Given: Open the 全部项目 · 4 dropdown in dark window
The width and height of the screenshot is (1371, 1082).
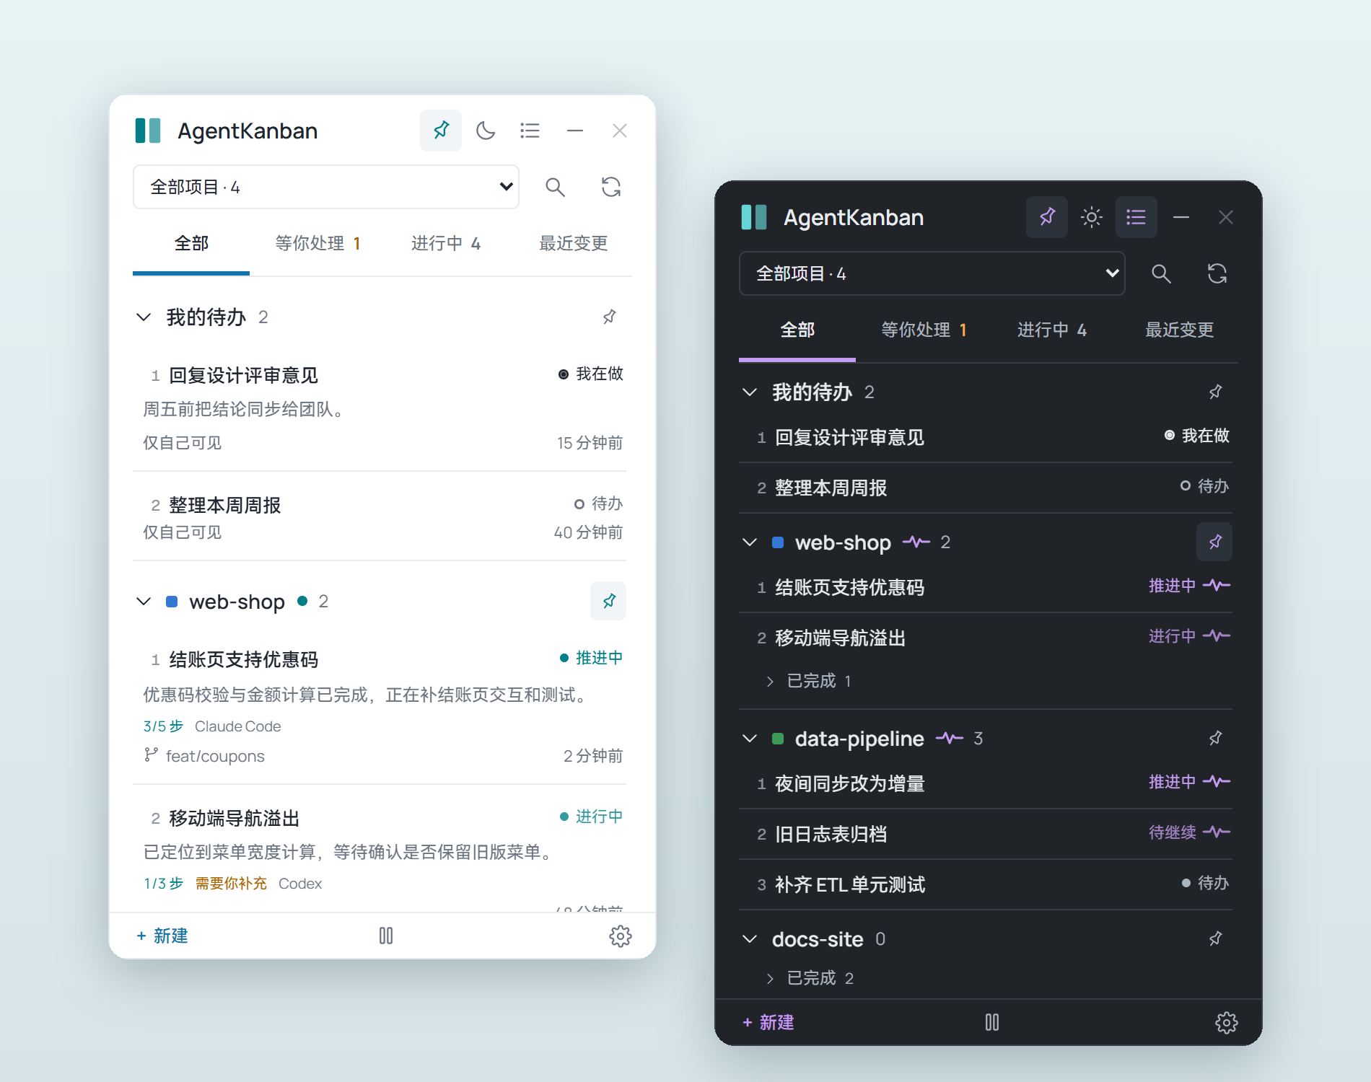Looking at the screenshot, I should (932, 273).
